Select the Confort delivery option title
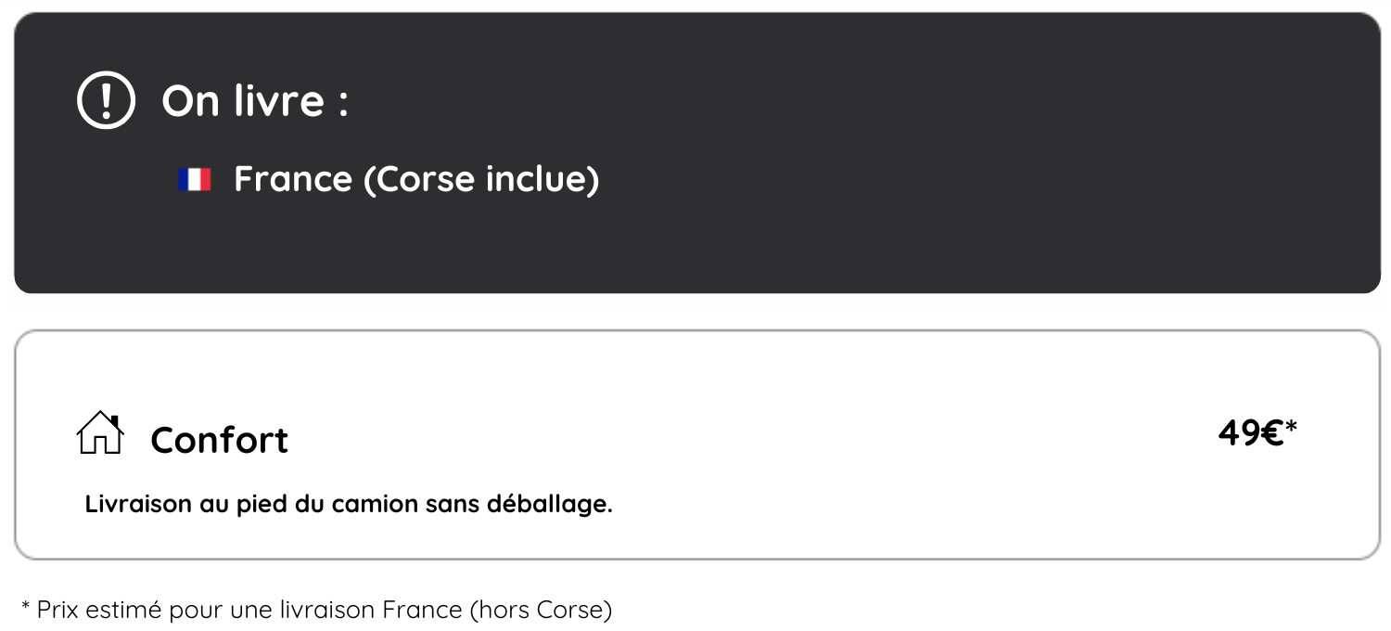This screenshot has height=631, width=1391. click(220, 440)
